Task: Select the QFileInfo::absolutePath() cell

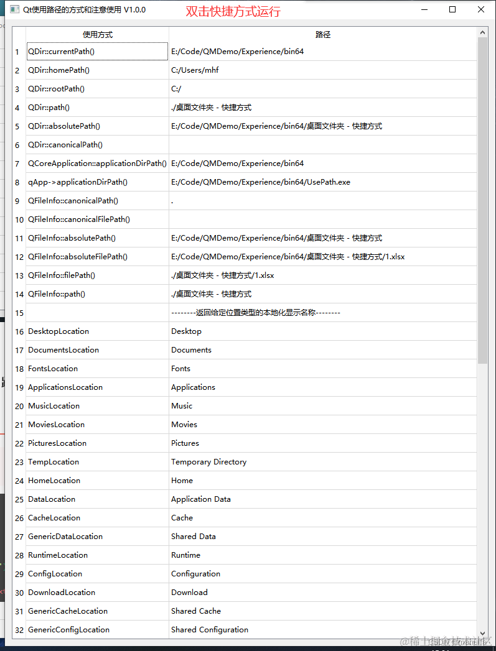Action: coord(97,238)
